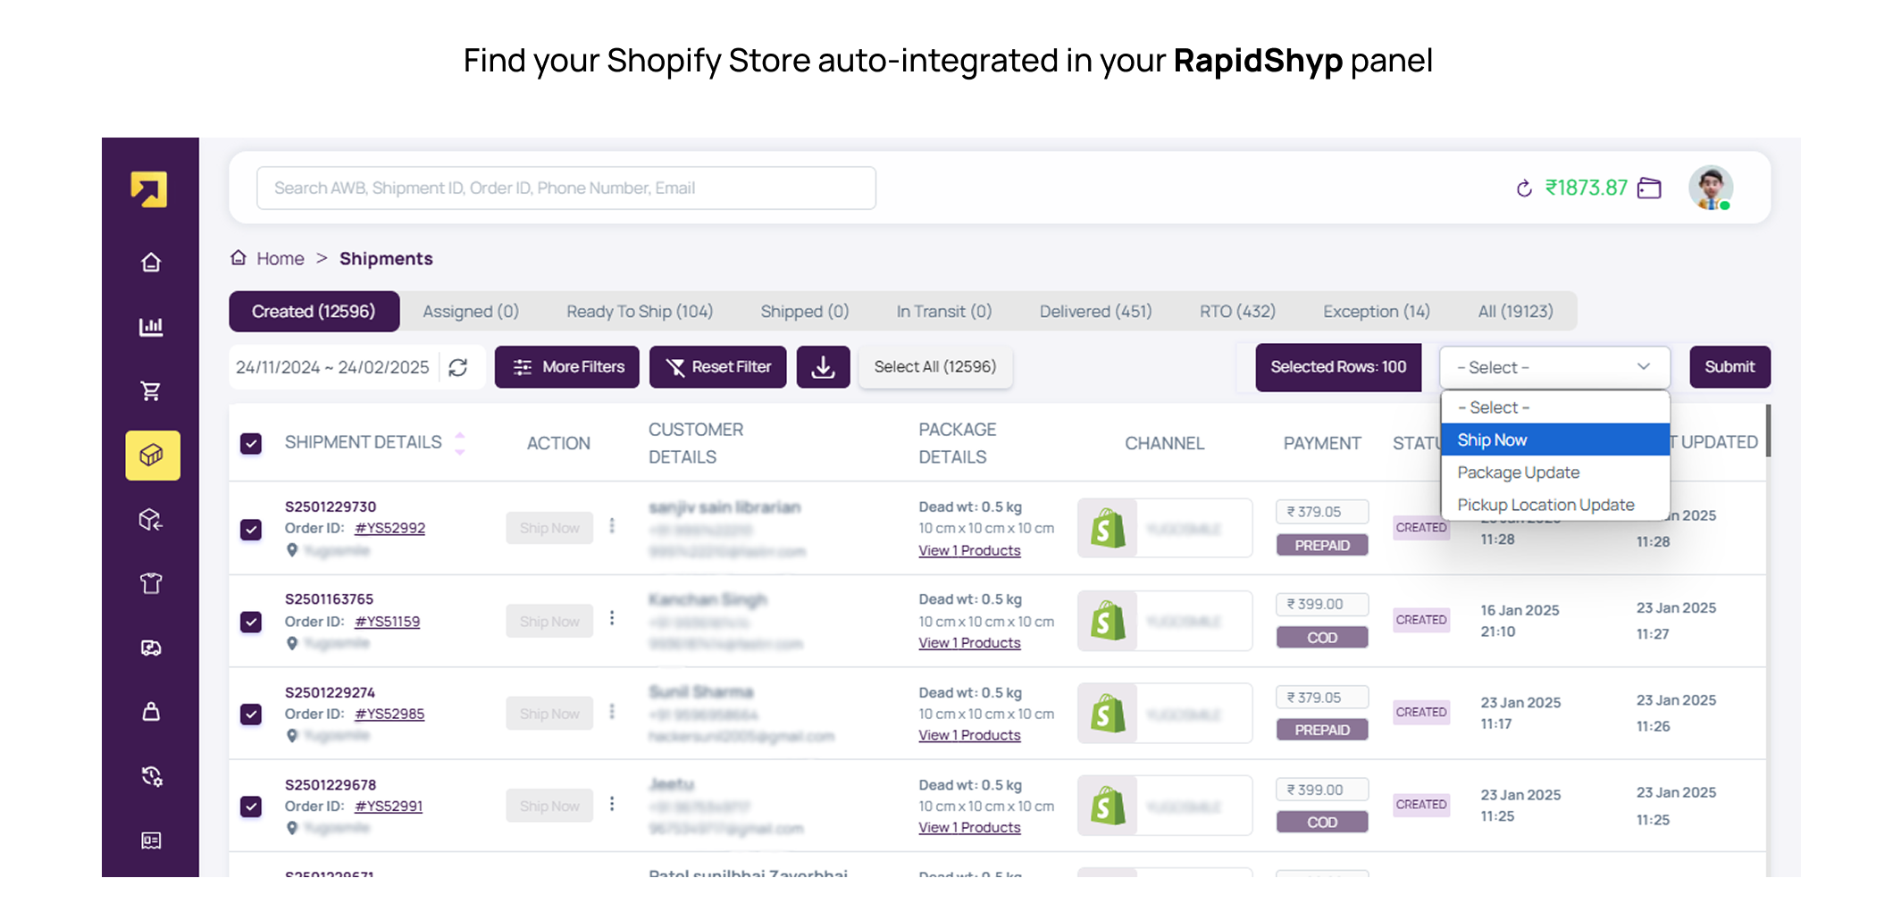1901x920 pixels.
Task: Click the table vertical scrollbar
Action: click(1768, 431)
